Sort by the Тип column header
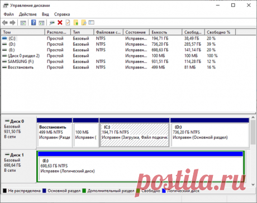 82,32
